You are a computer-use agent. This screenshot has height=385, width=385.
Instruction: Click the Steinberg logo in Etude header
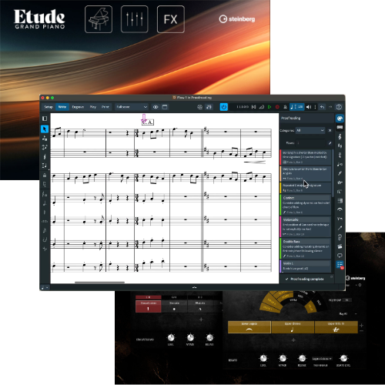pos(237,19)
